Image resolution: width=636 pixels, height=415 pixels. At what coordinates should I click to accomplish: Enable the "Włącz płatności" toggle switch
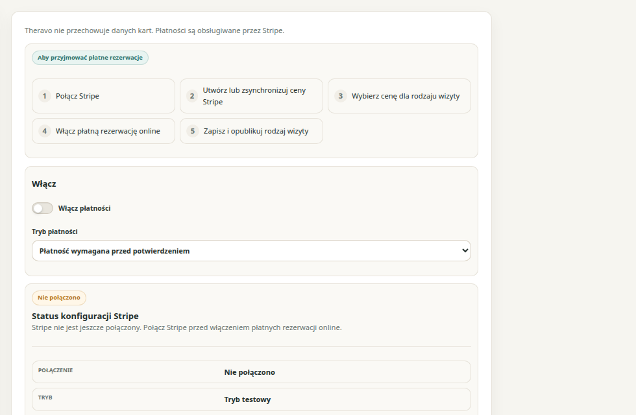point(43,208)
